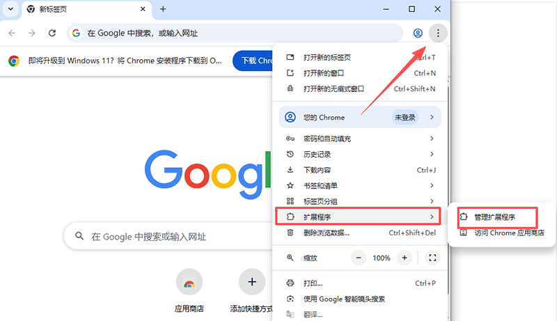The image size is (557, 321).
Task: Click the magnifier zoom icon beside 缩放
Action: pos(290,258)
